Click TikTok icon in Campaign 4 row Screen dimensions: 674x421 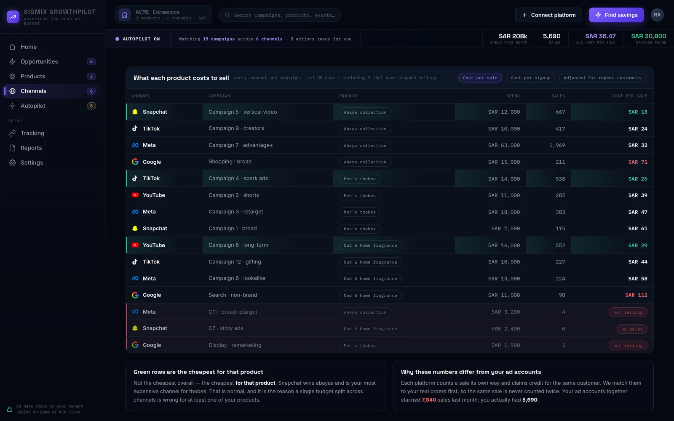click(x=135, y=179)
